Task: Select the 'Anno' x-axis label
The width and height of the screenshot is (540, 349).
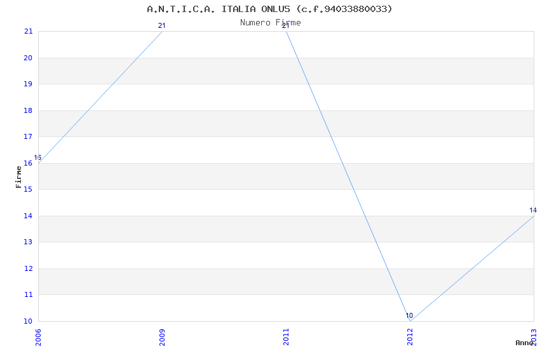Action: 524,343
